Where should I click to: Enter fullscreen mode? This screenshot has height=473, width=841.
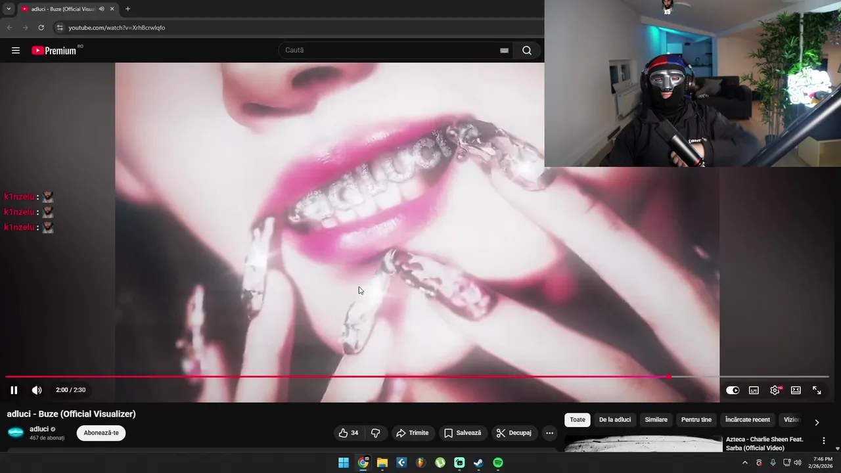(817, 390)
